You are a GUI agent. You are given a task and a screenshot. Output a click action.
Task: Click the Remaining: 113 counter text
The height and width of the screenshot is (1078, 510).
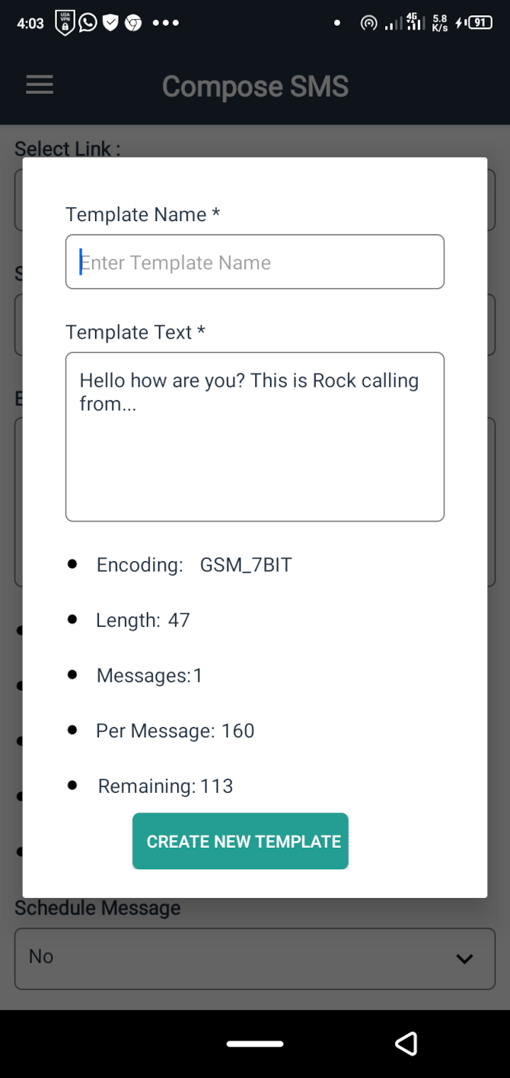coord(164,786)
